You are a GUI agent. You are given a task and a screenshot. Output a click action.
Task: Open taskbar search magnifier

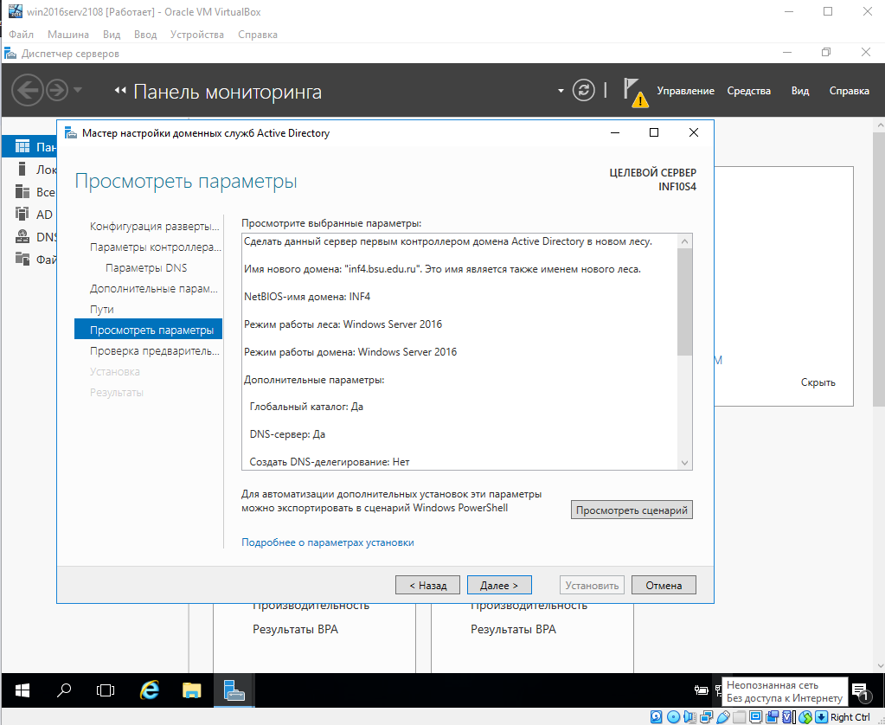pos(64,690)
